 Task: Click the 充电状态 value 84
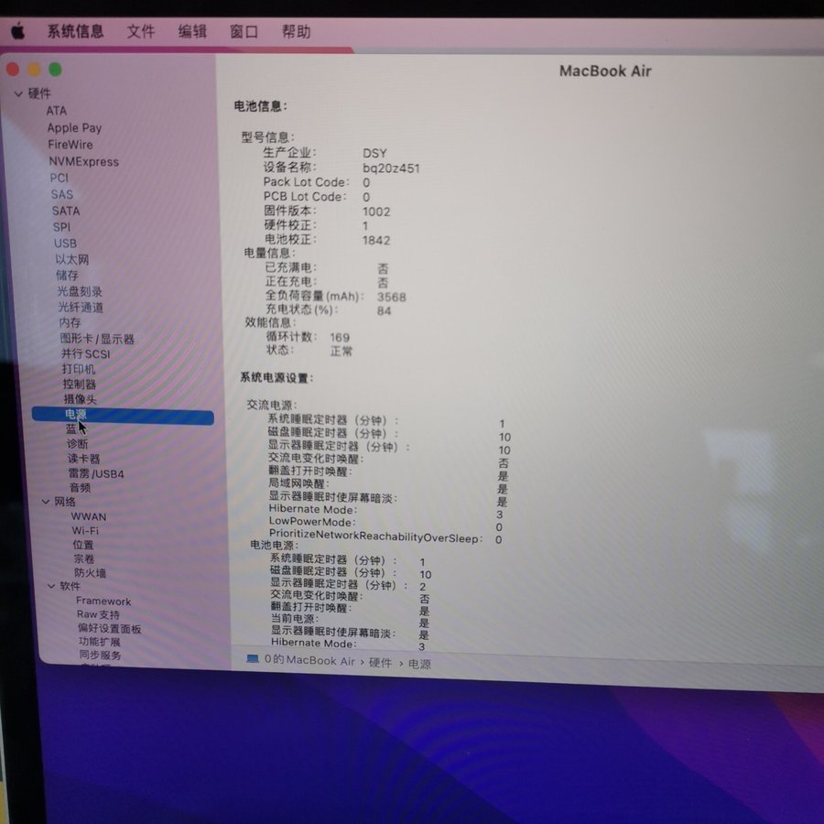point(384,311)
